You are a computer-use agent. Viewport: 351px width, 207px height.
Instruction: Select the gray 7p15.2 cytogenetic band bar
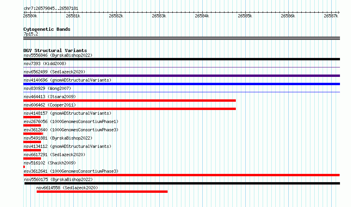point(181,38)
